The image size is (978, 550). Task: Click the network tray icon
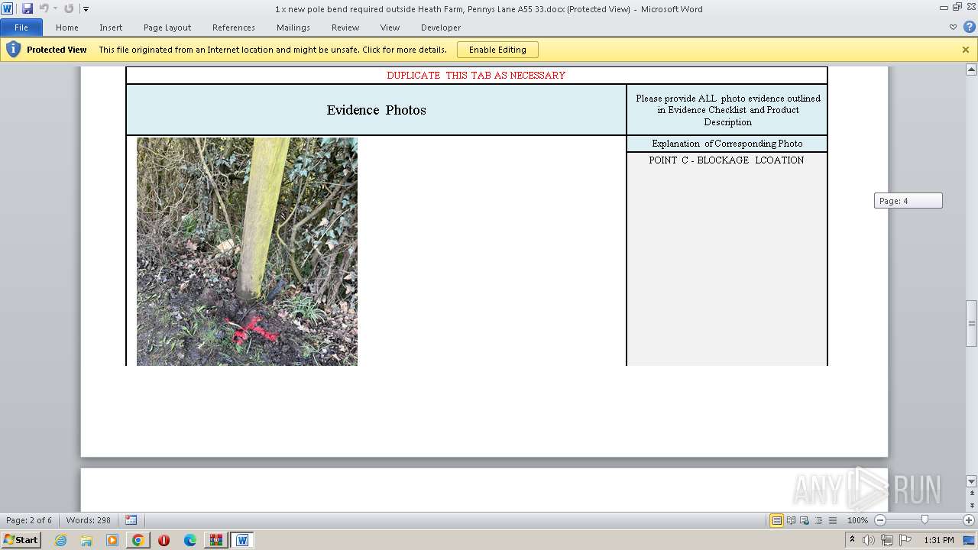point(887,540)
